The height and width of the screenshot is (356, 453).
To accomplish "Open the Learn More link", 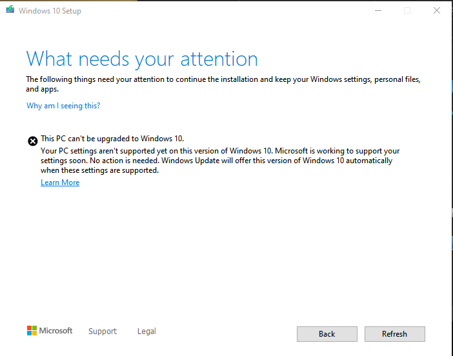I will [60, 183].
